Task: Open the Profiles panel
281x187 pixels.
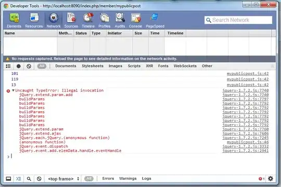Action: [x=104, y=20]
